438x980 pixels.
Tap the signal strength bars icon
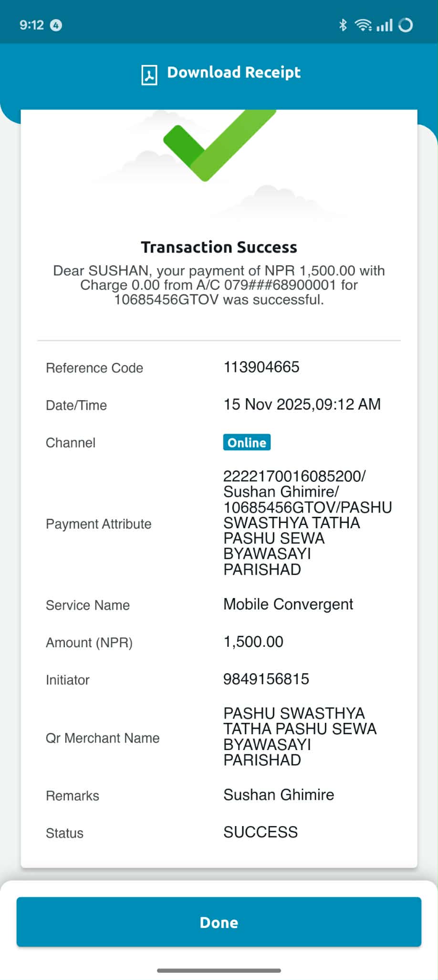(385, 25)
